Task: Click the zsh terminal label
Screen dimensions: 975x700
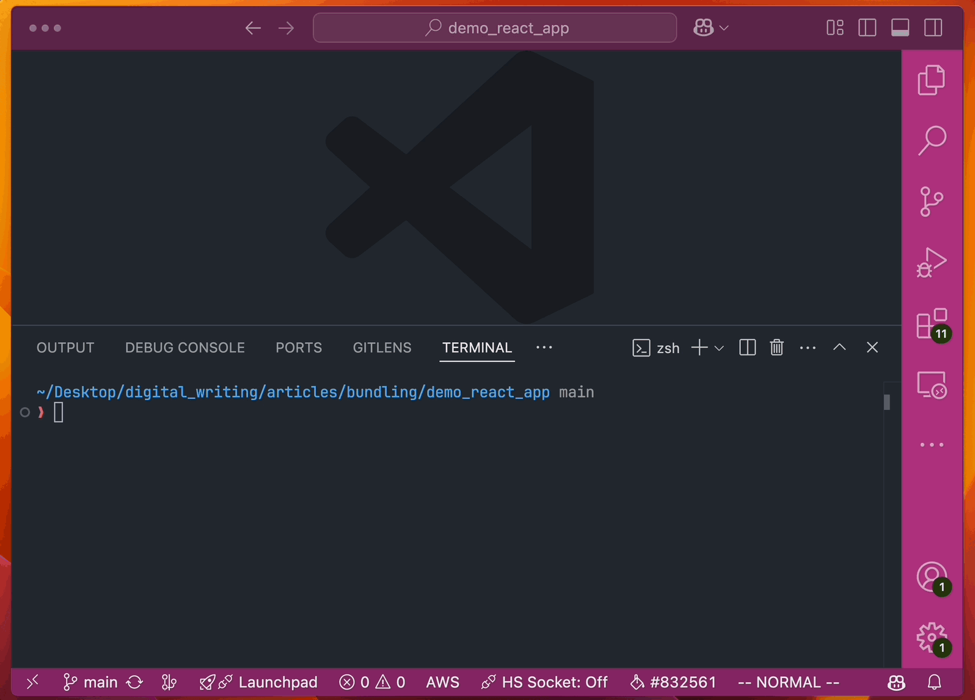Action: (x=656, y=348)
